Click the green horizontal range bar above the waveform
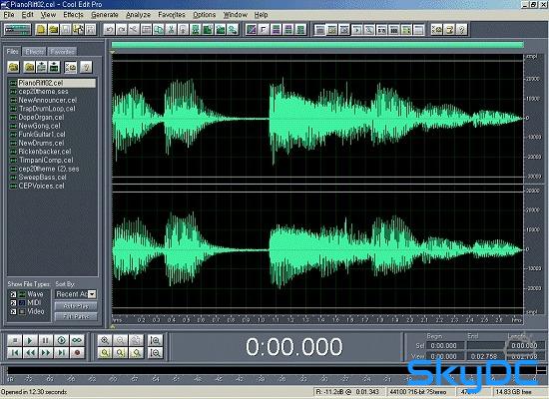Viewport: 549px width, 399px height. click(x=317, y=45)
